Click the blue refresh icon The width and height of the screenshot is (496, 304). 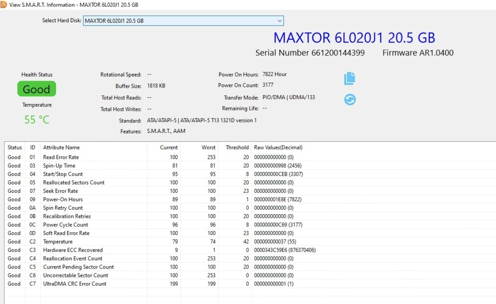point(350,99)
